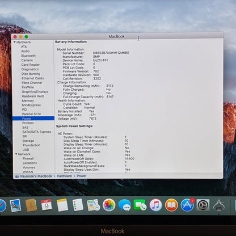This screenshot has height=236, width=236.
Task: Select USB in the Hardware list
Action: click(x=26, y=150)
